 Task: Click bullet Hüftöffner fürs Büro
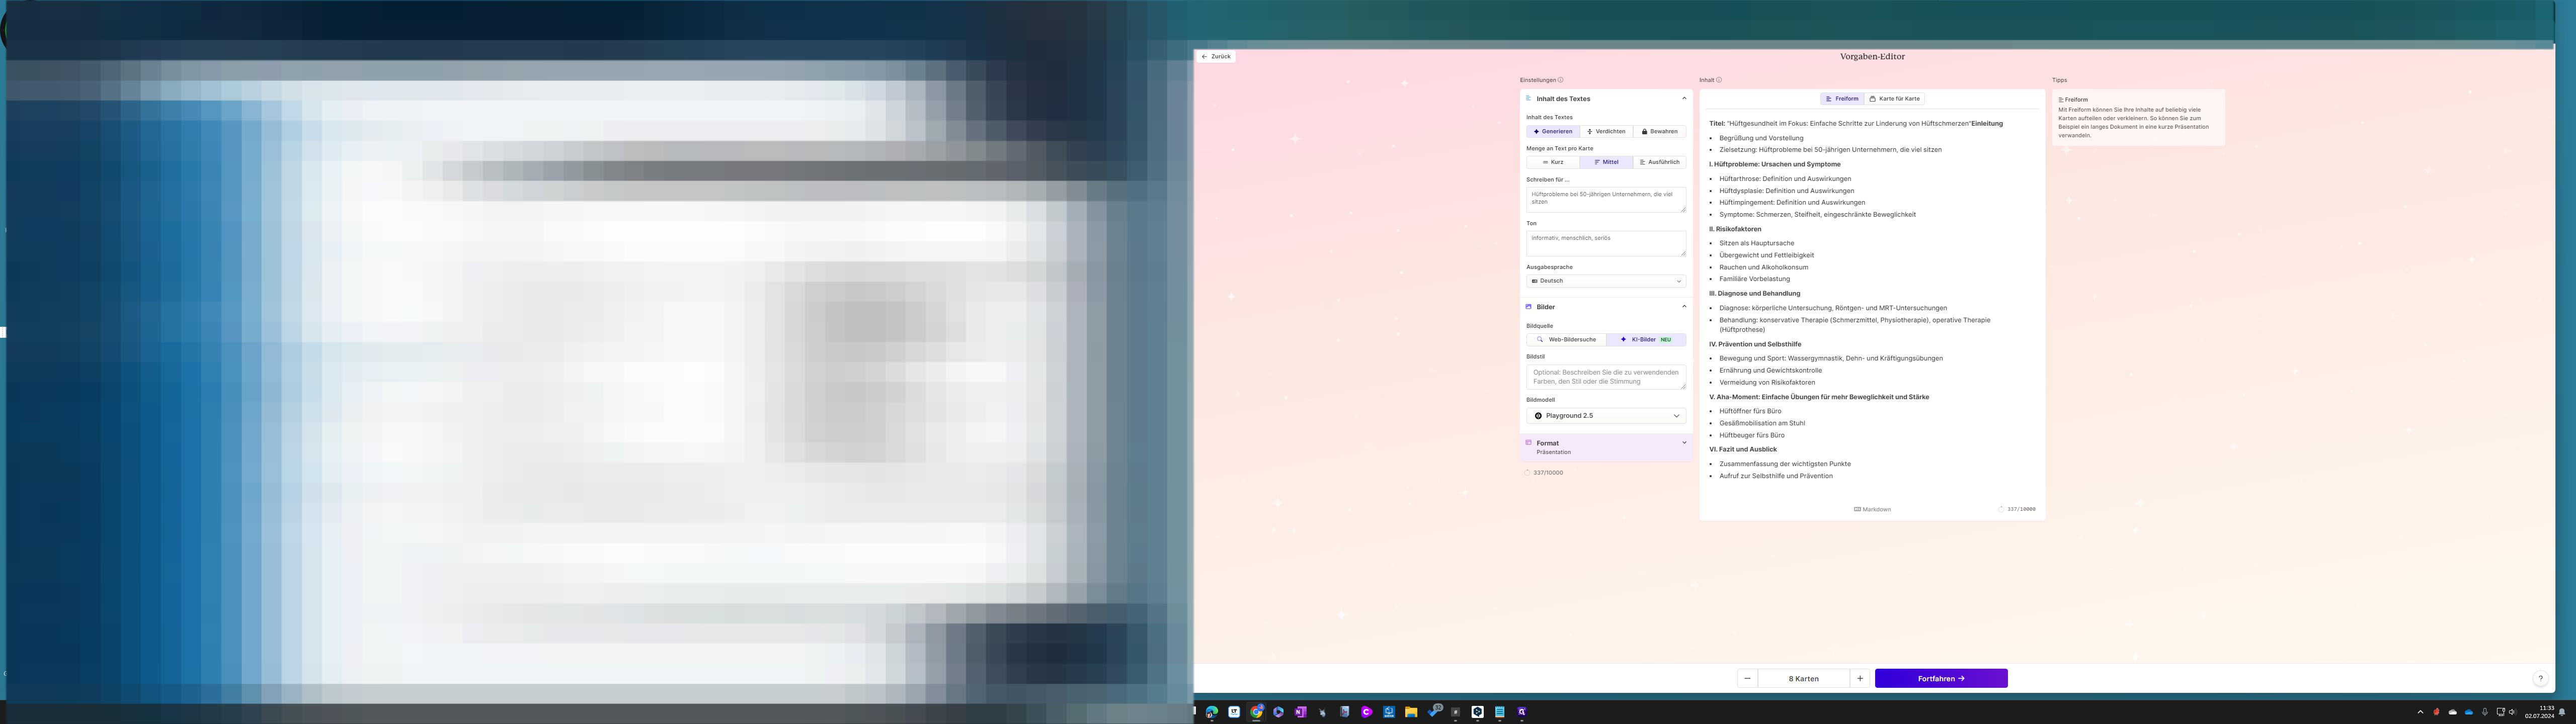coord(1750,411)
